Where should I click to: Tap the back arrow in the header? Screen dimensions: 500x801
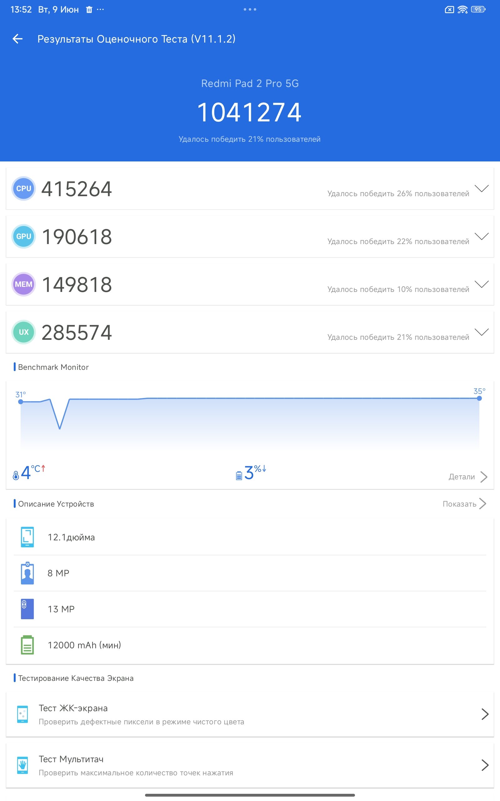tap(17, 39)
